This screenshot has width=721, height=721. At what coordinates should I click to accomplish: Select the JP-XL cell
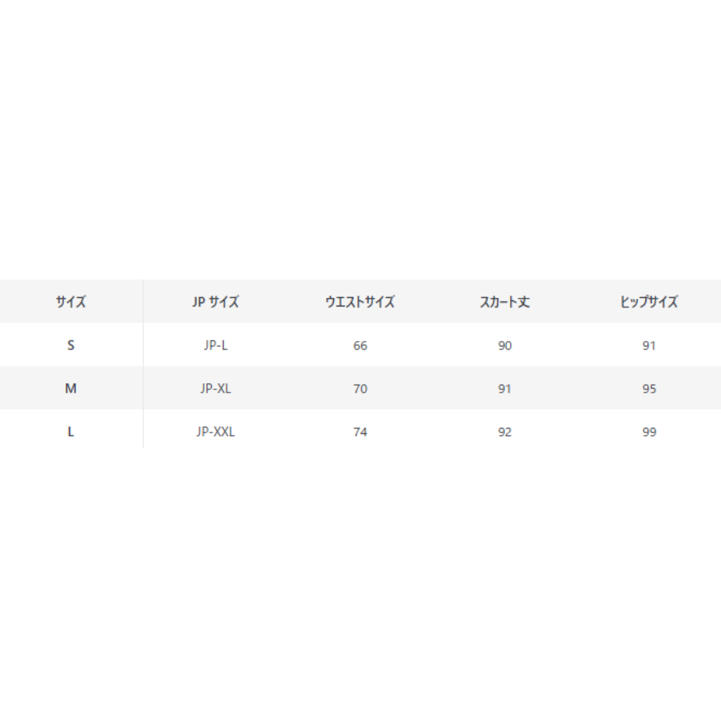pos(215,389)
